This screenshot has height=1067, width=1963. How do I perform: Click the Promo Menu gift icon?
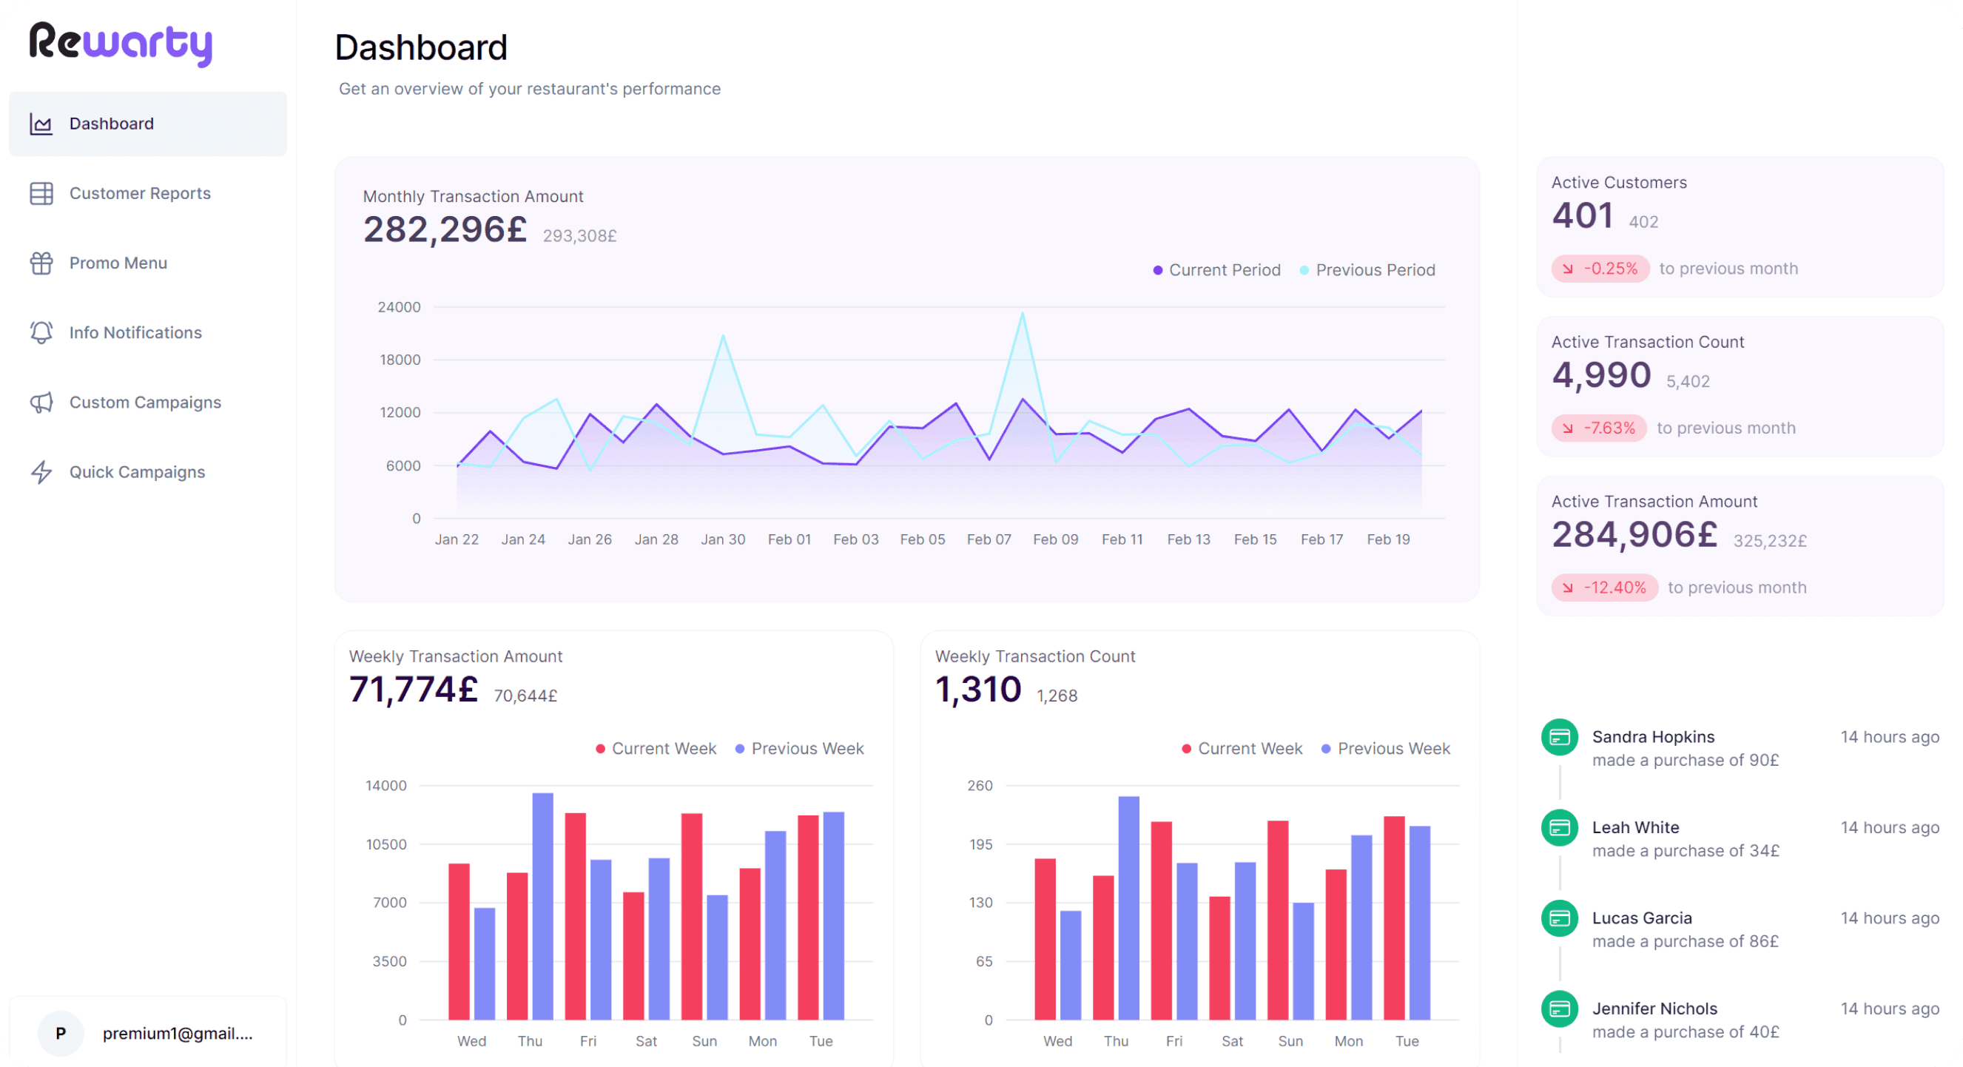(x=41, y=263)
